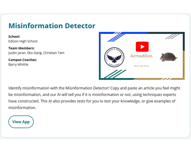Click small 'Edison High School' caption in thumbnail
191x152 pixels.
(x=141, y=66)
